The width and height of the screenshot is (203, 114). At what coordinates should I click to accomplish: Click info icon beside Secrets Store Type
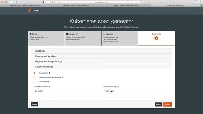[x=118, y=86]
